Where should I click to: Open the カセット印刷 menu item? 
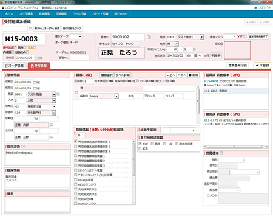(100, 14)
